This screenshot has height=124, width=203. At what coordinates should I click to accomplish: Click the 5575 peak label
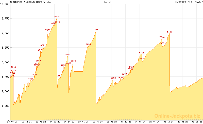point(68,54)
